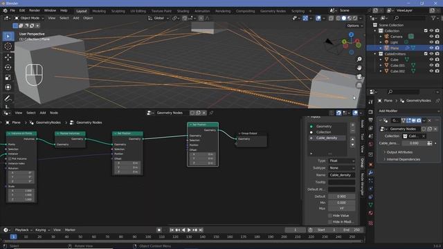Click the Name field containing Cable_density

tap(341, 175)
